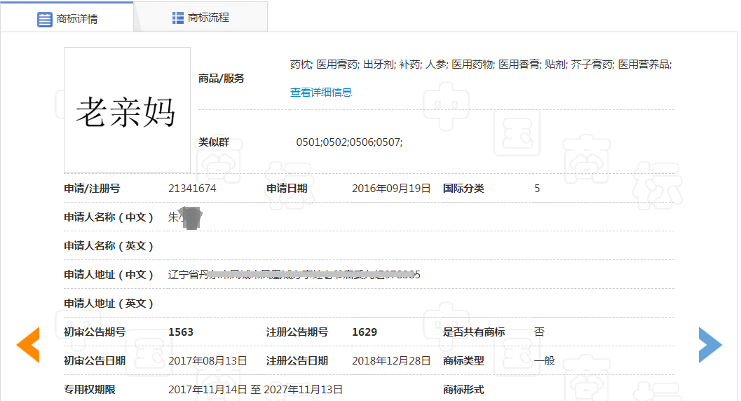
Task: Click the 申请人地址（英文） label
Action: tap(109, 304)
